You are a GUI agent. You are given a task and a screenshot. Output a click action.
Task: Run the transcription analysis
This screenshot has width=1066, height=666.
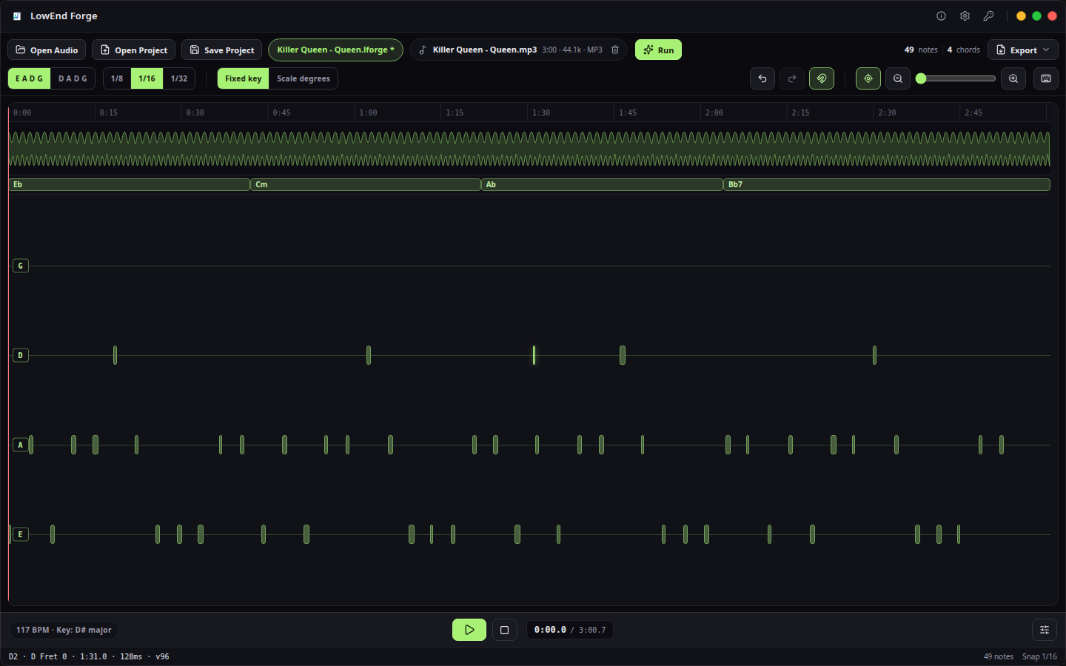658,50
